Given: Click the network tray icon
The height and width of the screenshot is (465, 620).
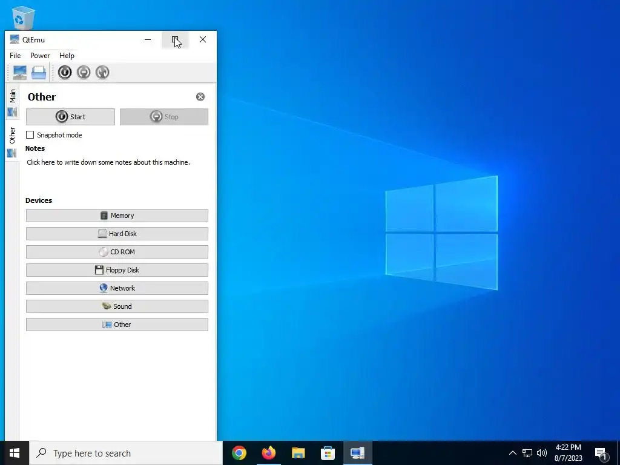Looking at the screenshot, I should pyautogui.click(x=527, y=453).
